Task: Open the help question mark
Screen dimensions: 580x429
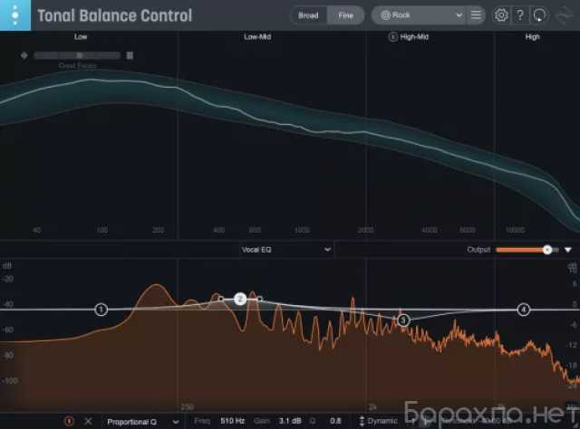Action: 520,15
